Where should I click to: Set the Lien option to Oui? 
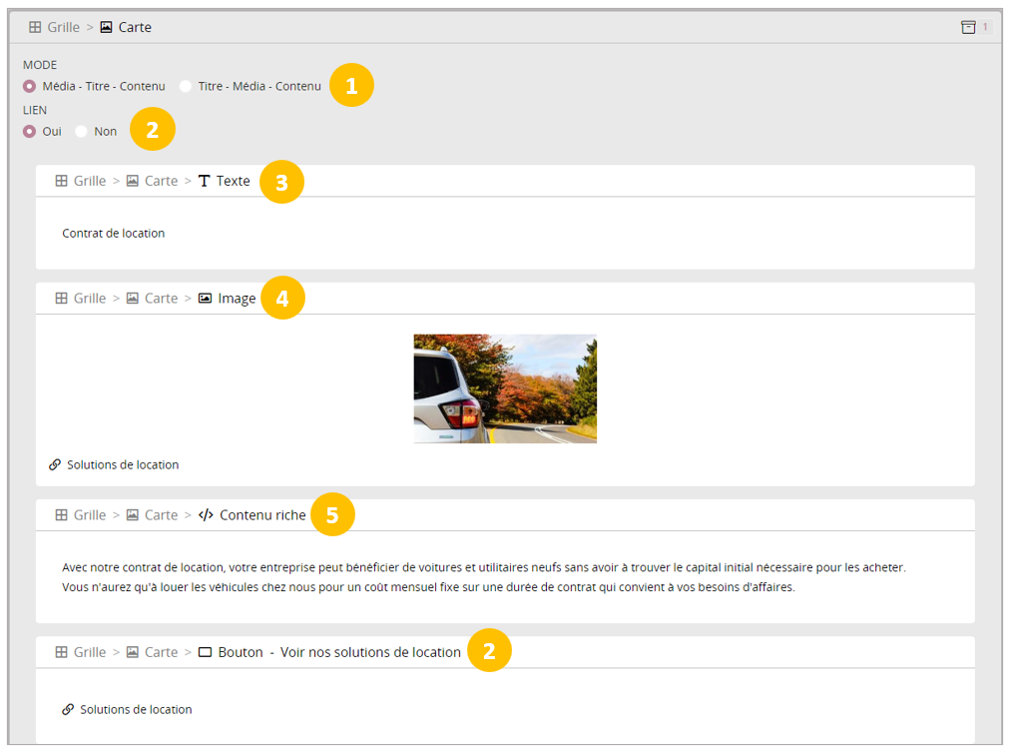click(x=29, y=131)
